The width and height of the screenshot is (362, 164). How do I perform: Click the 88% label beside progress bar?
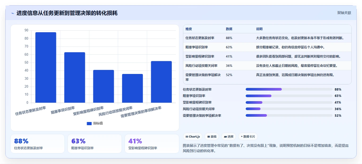click(338, 89)
